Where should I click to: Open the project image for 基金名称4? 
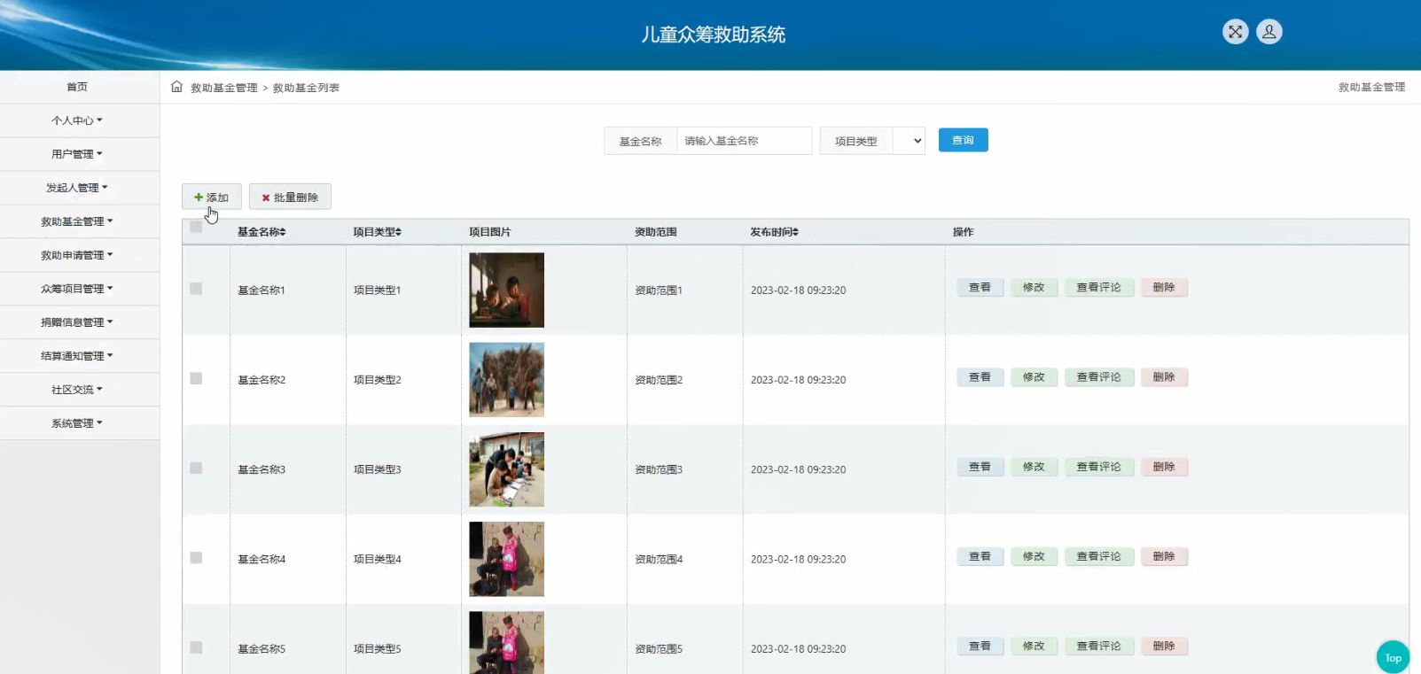(506, 559)
